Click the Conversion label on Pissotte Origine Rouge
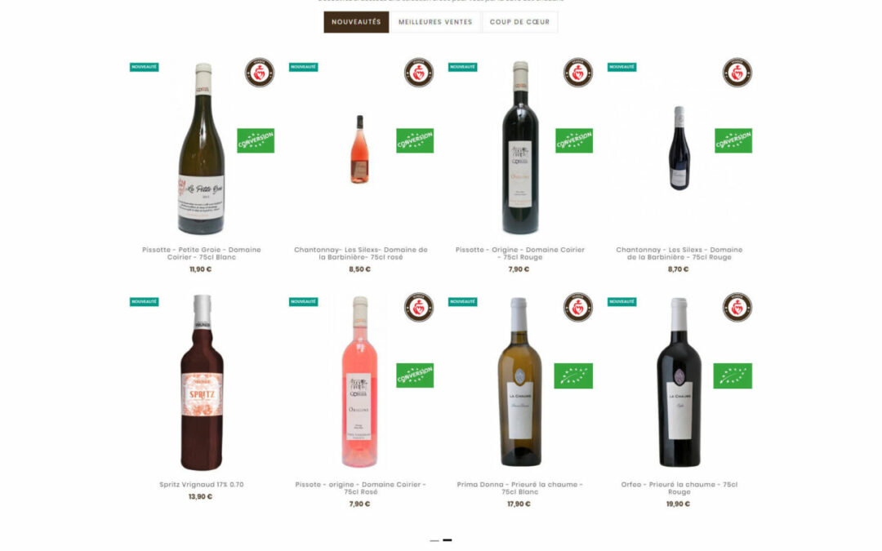882x551 pixels. [x=574, y=140]
